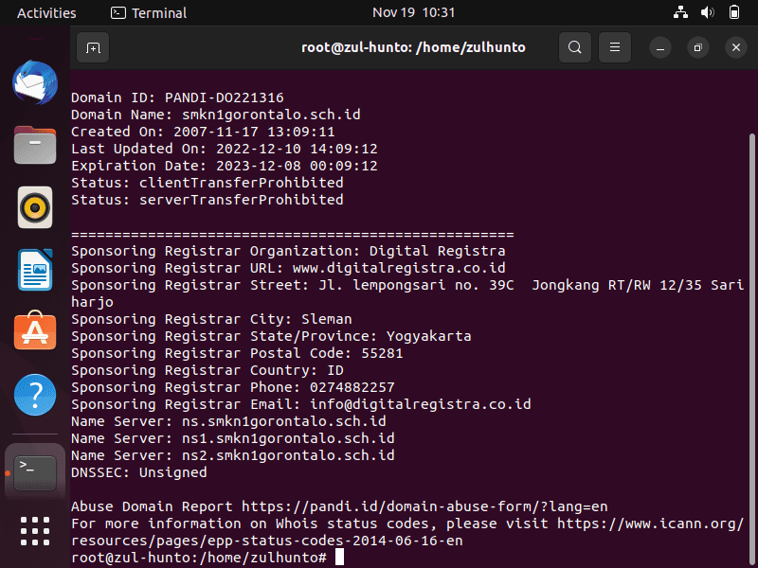
Task: Select the Terminal icon in the dock
Action: [35, 471]
